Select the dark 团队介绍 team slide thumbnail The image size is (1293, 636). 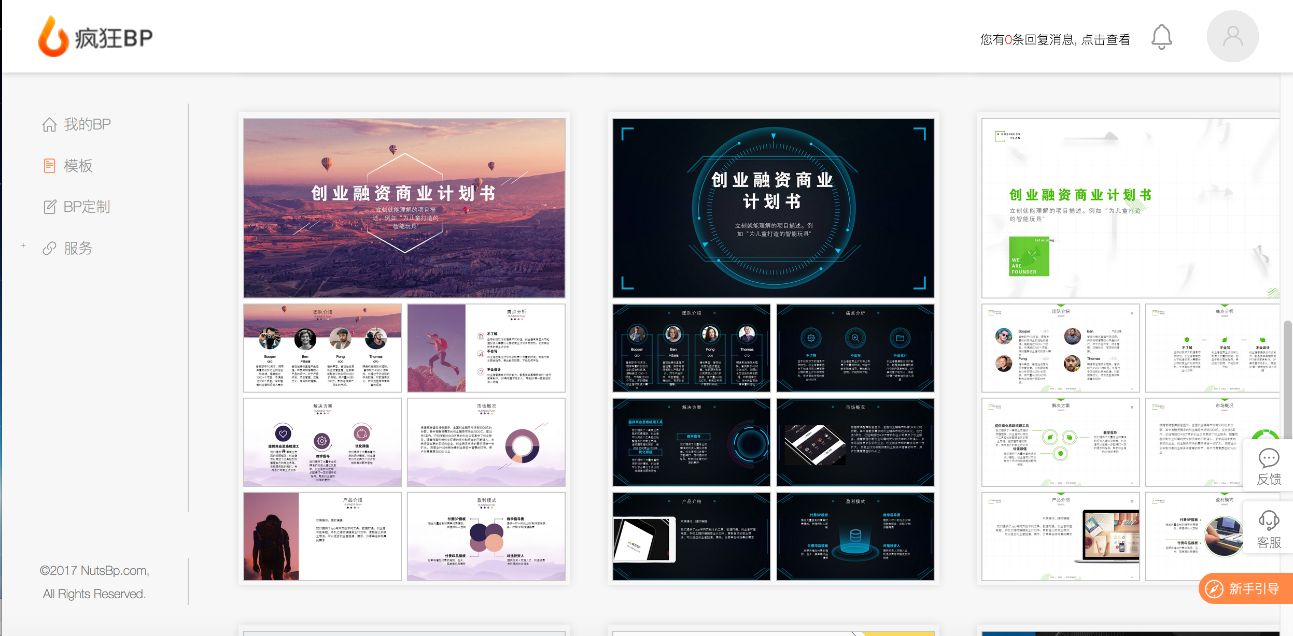(x=691, y=348)
